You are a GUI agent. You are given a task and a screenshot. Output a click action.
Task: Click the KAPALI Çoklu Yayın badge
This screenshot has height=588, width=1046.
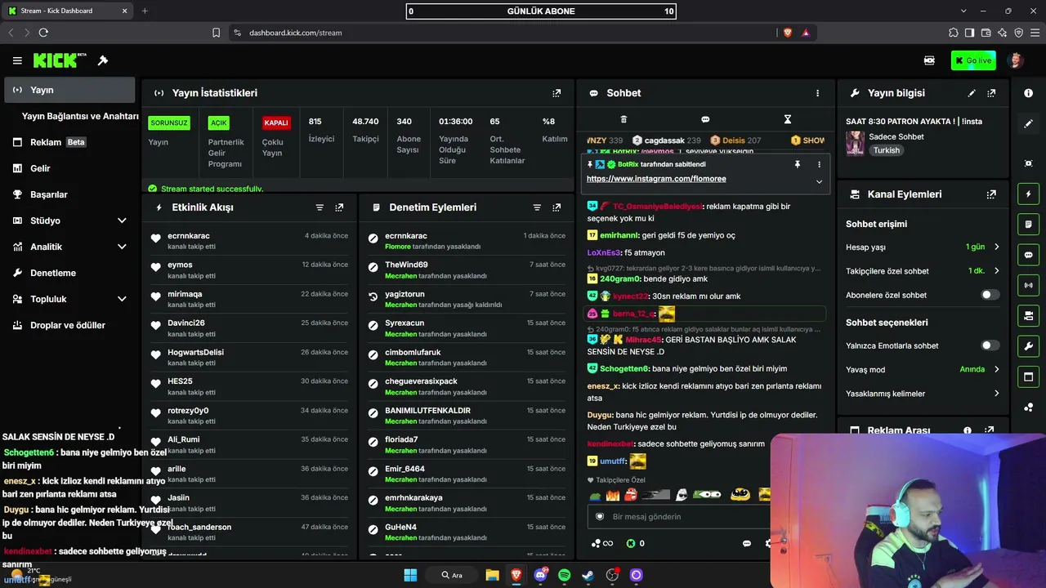click(x=276, y=123)
